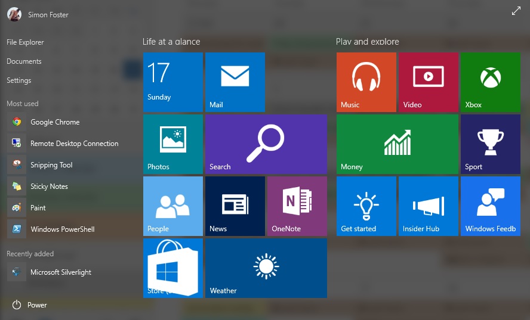
Task: Open the Video tile
Action: 429,82
